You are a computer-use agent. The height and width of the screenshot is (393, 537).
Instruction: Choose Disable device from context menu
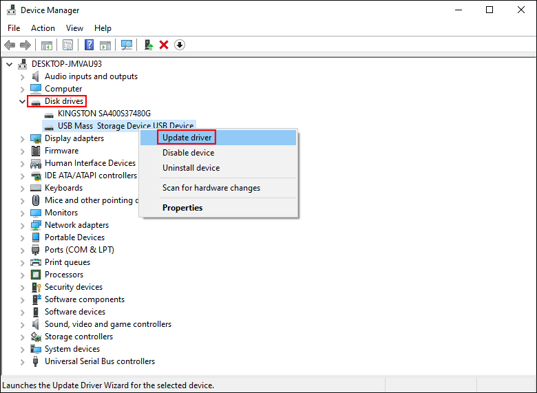(x=218, y=153)
